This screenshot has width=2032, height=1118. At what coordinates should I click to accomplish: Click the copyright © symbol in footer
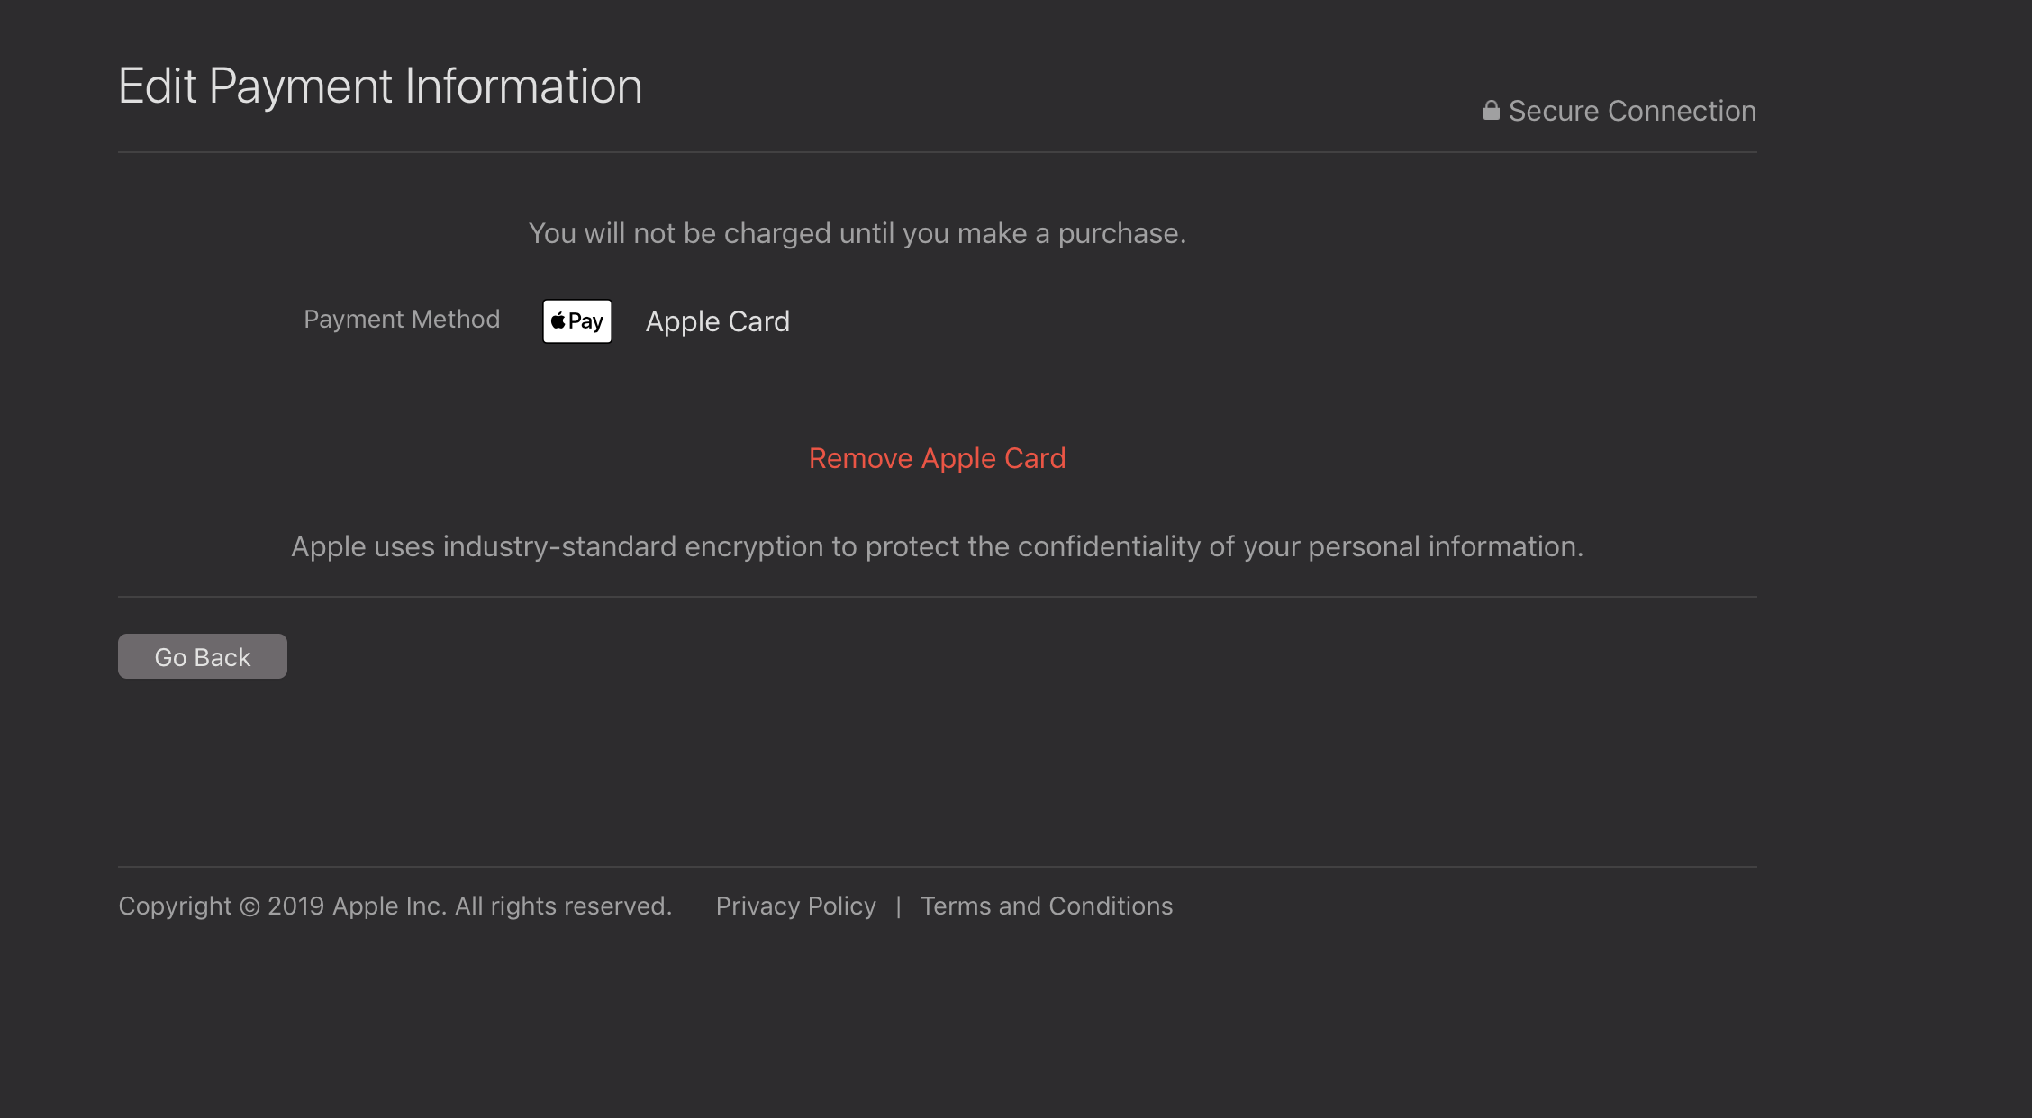tap(249, 906)
